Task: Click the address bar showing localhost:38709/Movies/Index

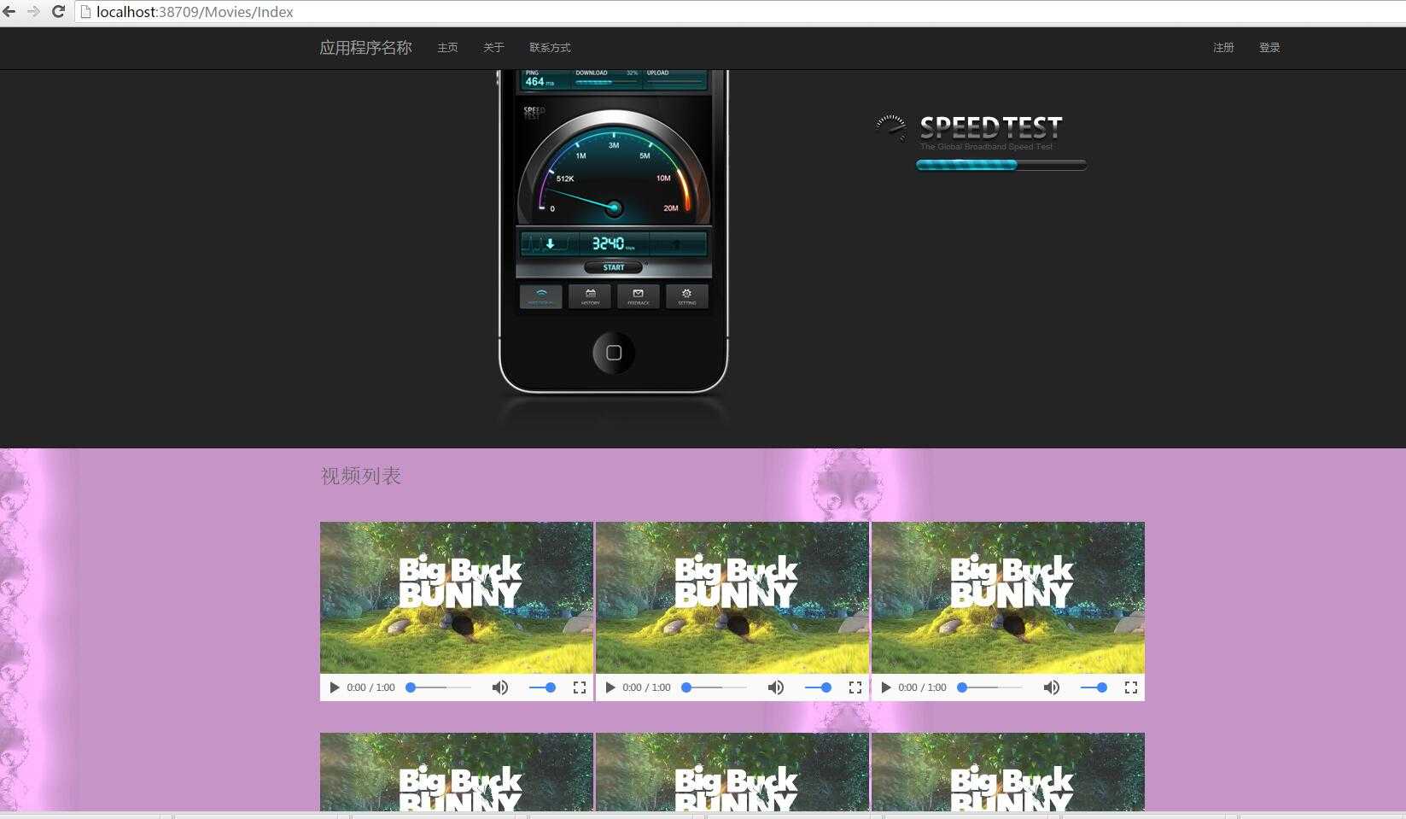Action: click(x=739, y=12)
